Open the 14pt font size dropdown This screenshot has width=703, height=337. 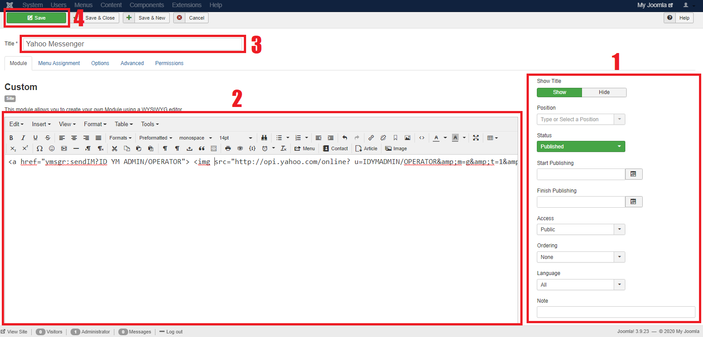[x=235, y=138]
